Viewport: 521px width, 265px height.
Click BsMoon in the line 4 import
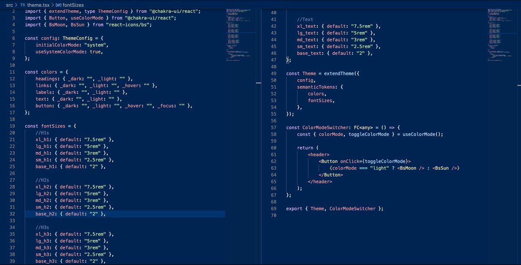(57, 25)
